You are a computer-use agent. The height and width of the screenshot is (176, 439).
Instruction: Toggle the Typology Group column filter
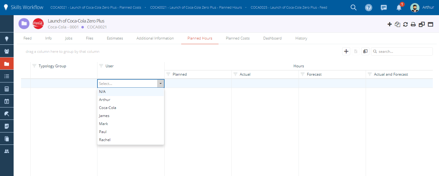tap(34, 66)
